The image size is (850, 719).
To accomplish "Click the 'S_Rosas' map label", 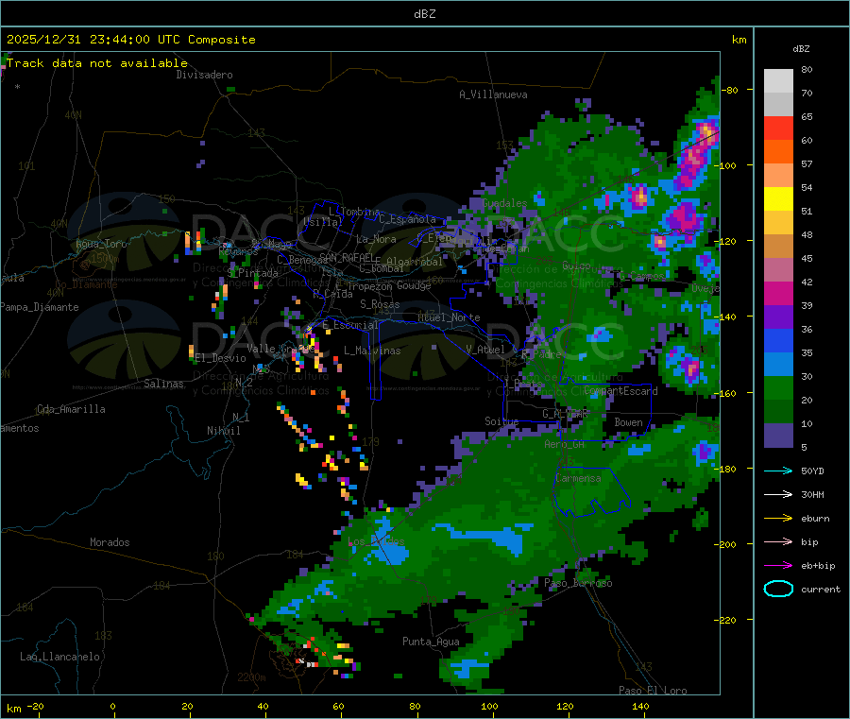I will [380, 304].
